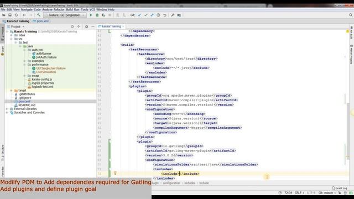Hide the Project panel with minus icon

coord(93,27)
